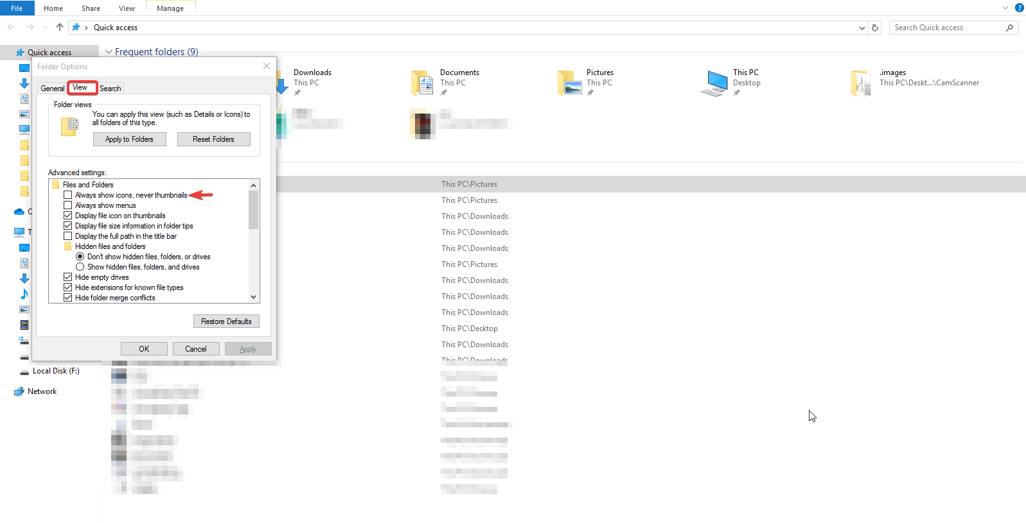
Task: Click the Up one level arrow icon
Action: (60, 27)
